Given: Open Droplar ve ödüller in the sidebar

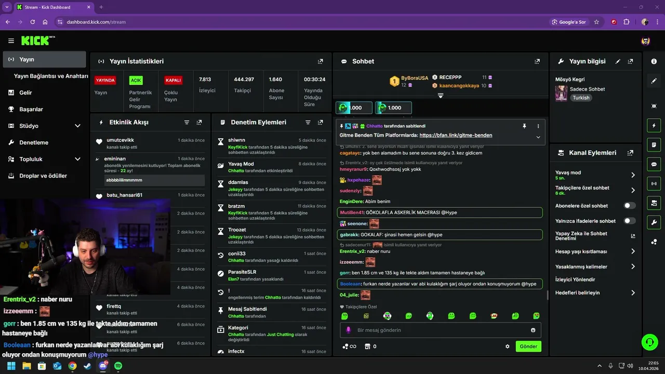Looking at the screenshot, I should pos(44,176).
